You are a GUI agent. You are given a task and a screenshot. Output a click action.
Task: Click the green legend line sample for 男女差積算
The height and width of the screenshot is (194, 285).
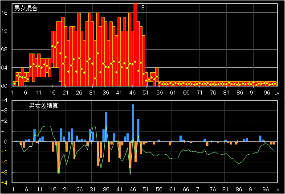[x=22, y=106]
